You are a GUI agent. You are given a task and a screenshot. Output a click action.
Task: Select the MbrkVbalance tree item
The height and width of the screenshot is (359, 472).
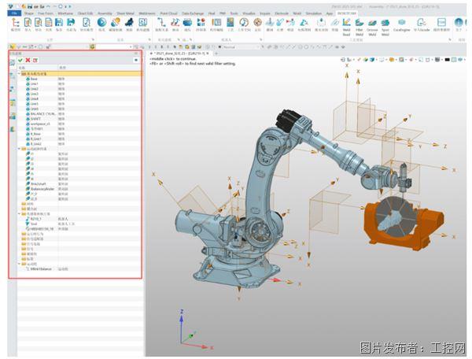point(41,269)
